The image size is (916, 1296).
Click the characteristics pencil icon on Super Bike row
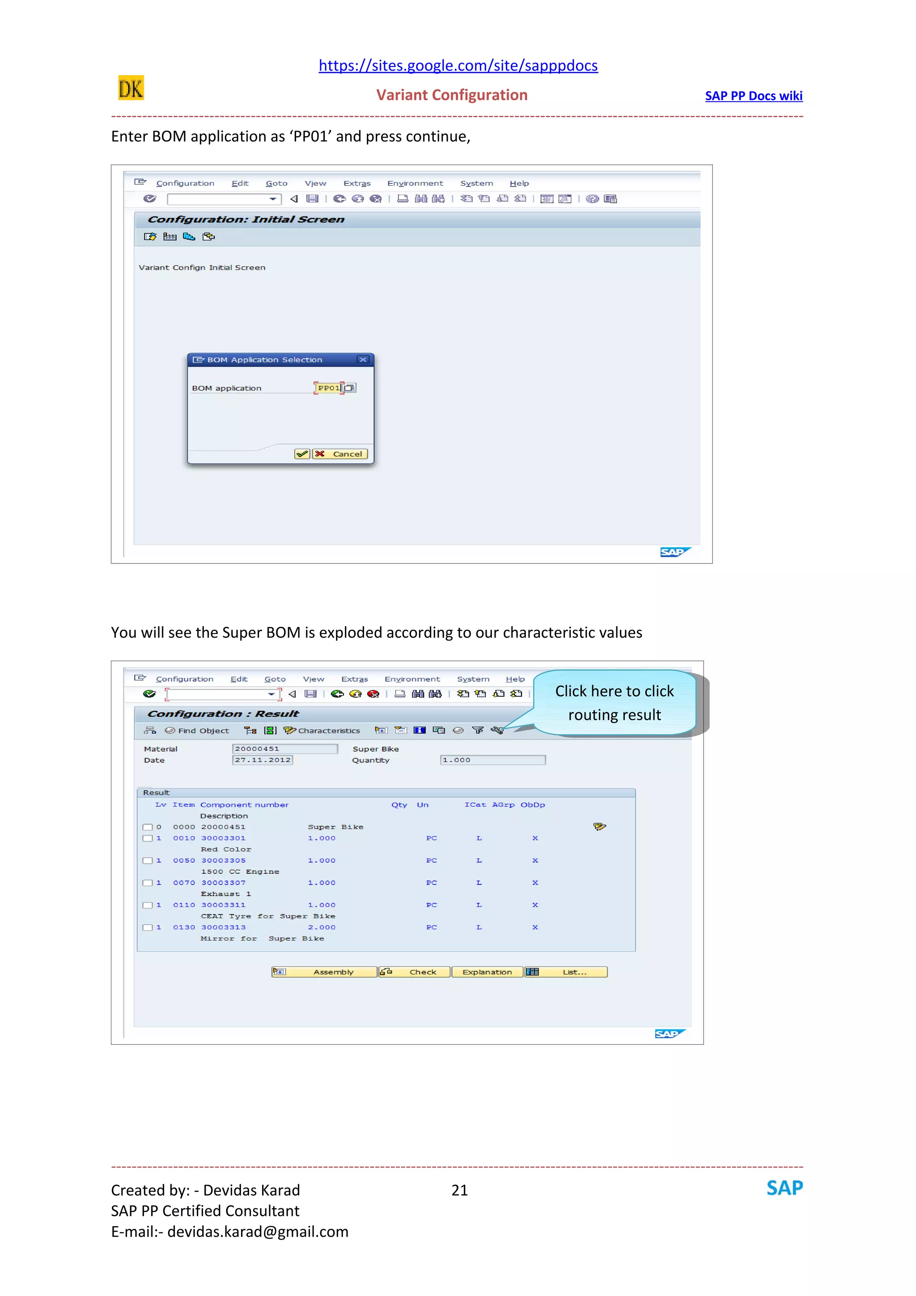point(599,827)
